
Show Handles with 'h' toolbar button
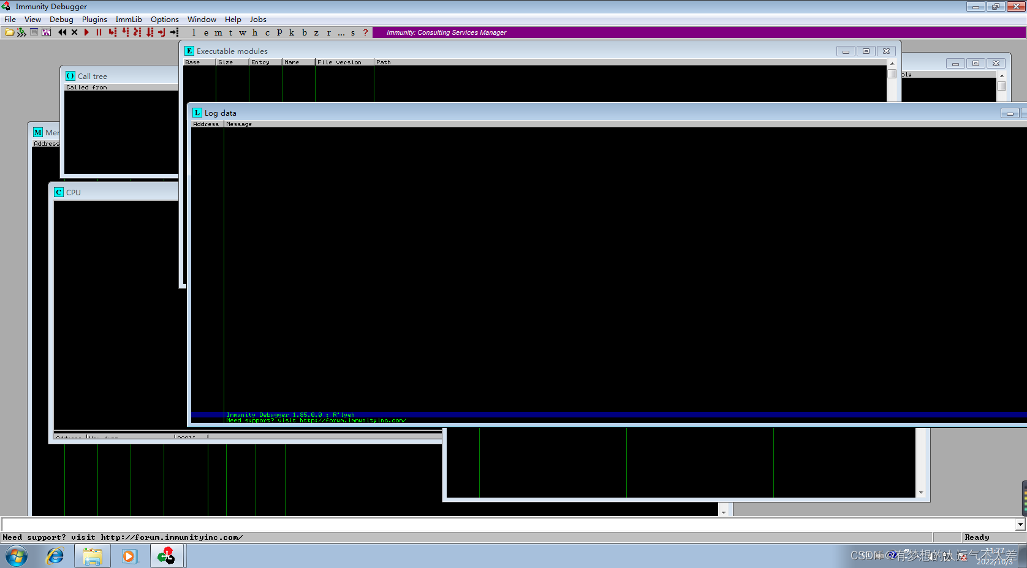pyautogui.click(x=255, y=32)
